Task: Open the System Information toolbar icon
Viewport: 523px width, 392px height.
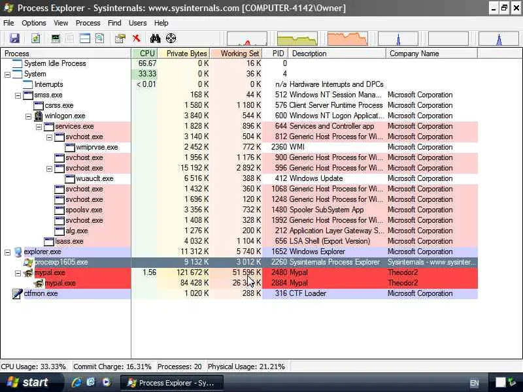Action: 56,39
